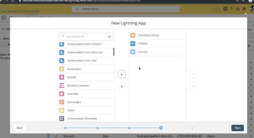254x138 pixels.
Task: Move selected item down in list
Action: tap(193, 86)
